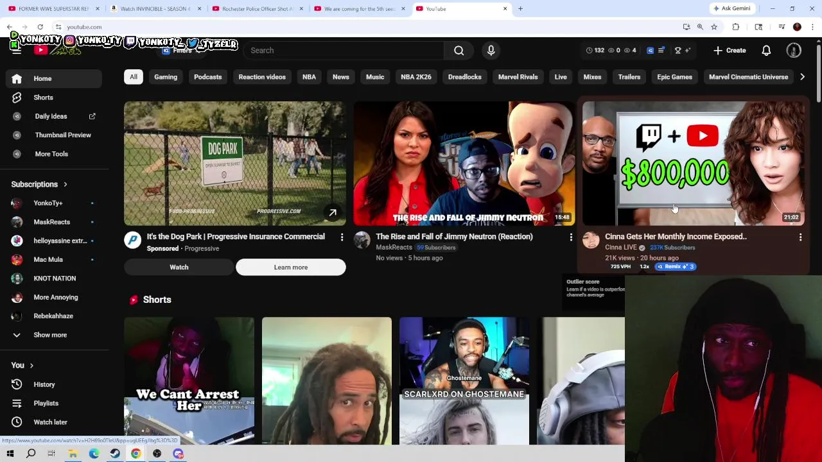Click the trophy icon in the toolbar
Image resolution: width=822 pixels, height=462 pixels.
pyautogui.click(x=678, y=50)
